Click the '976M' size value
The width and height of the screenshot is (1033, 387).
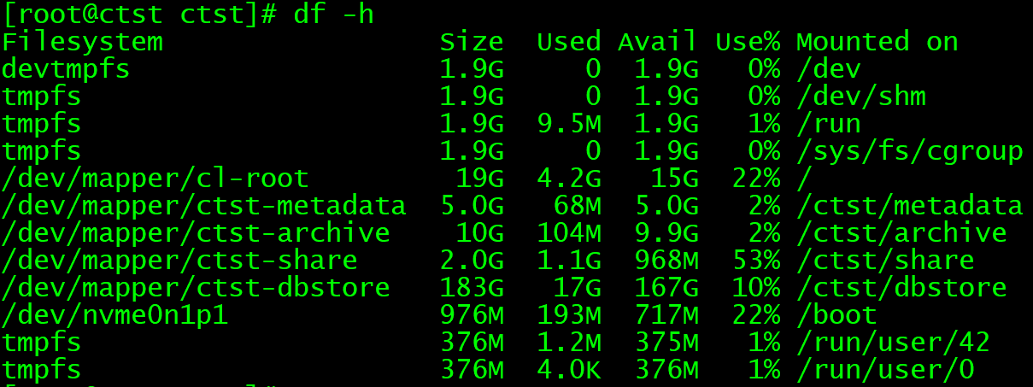[472, 315]
